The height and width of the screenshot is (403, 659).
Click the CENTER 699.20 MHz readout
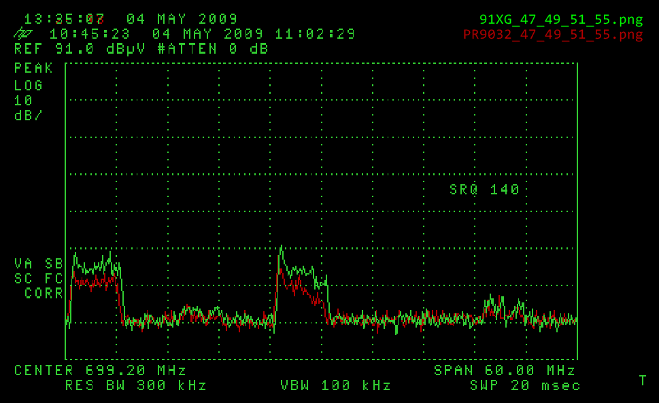(100, 370)
